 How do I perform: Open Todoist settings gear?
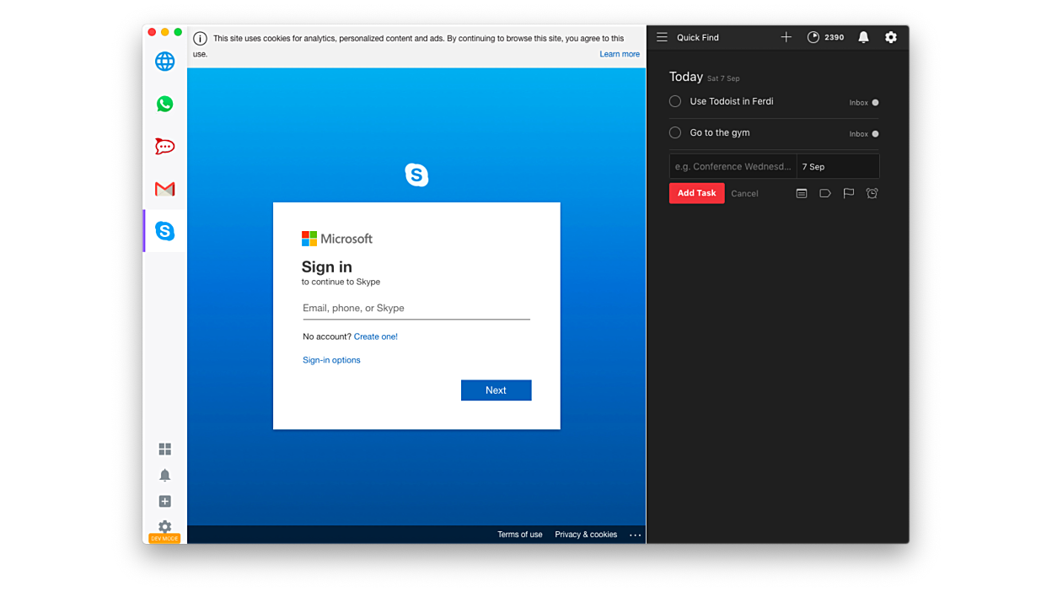coord(891,37)
